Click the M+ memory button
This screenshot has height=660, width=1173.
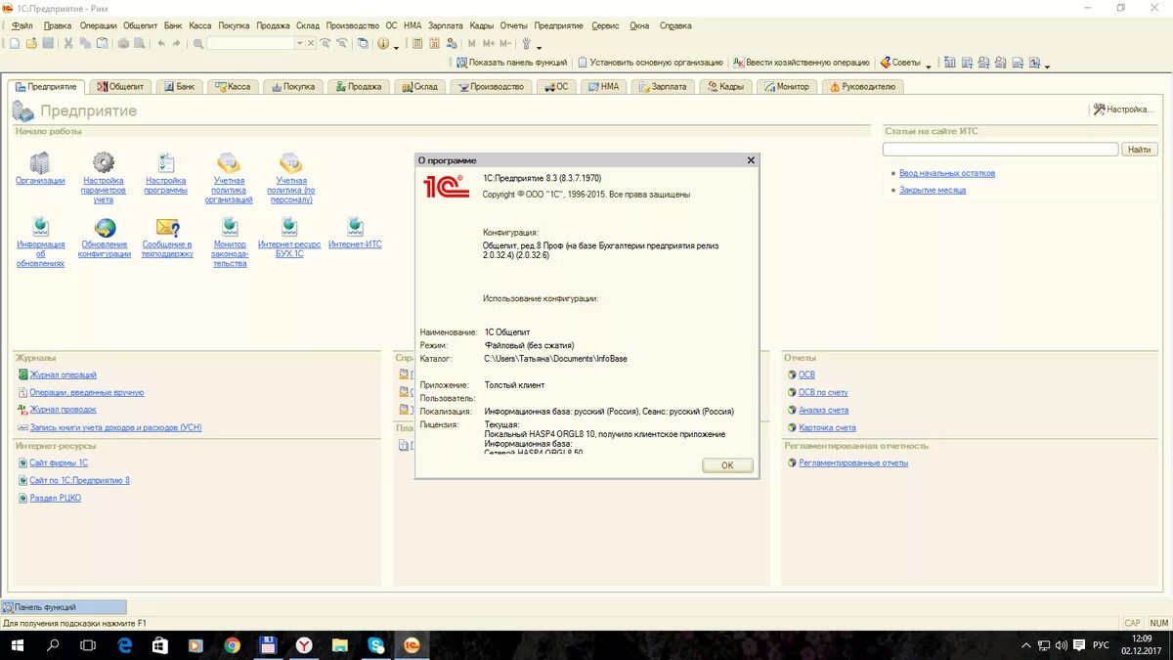[x=489, y=43]
